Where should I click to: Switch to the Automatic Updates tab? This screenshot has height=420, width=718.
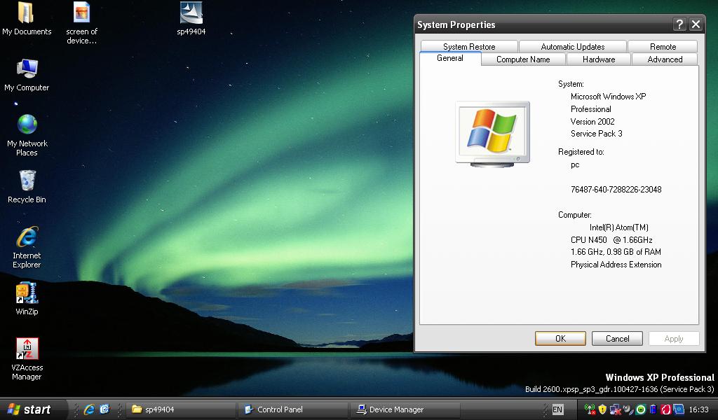(x=572, y=47)
